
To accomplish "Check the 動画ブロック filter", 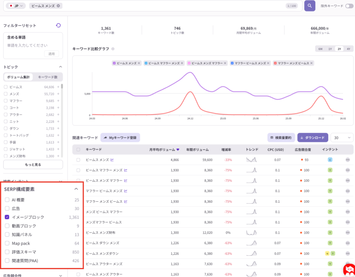I will pos(7,226).
